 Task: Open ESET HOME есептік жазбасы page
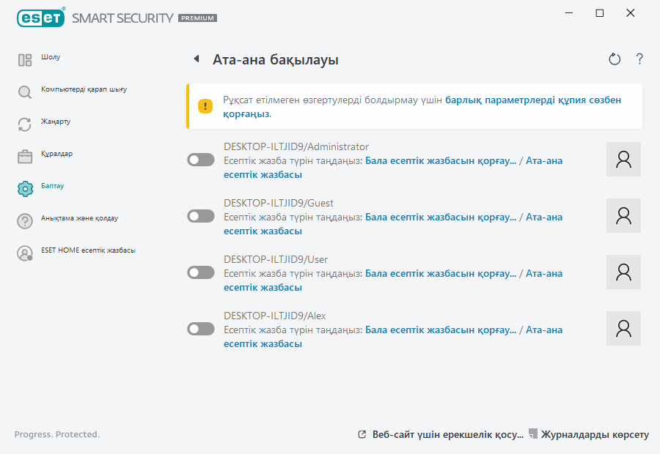pos(88,251)
